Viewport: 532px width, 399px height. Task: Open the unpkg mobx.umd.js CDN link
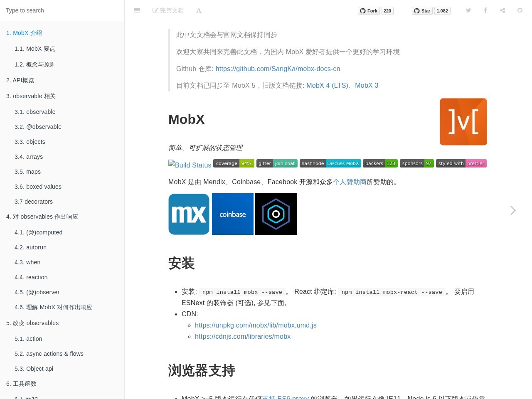pyautogui.click(x=256, y=325)
